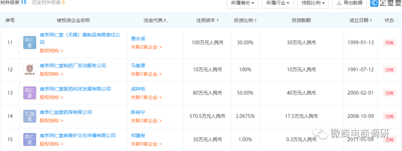Select the 3.0675% investment ratio cell
The image size is (402, 151).
pyautogui.click(x=245, y=116)
